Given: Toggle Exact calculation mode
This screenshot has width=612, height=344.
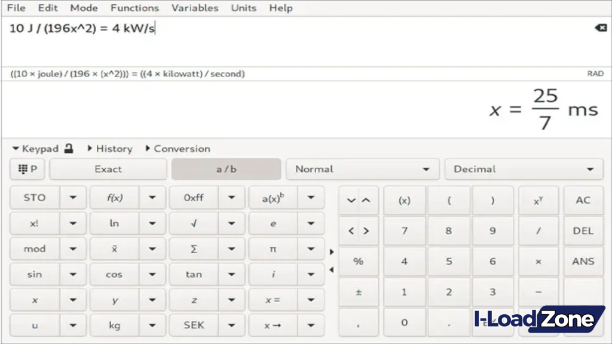Looking at the screenshot, I should [108, 168].
